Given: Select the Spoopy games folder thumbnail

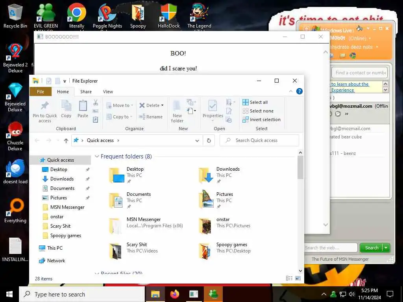Looking at the screenshot, I should click(205, 251).
